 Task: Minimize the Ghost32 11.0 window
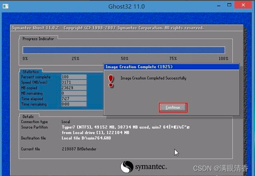click(x=219, y=6)
